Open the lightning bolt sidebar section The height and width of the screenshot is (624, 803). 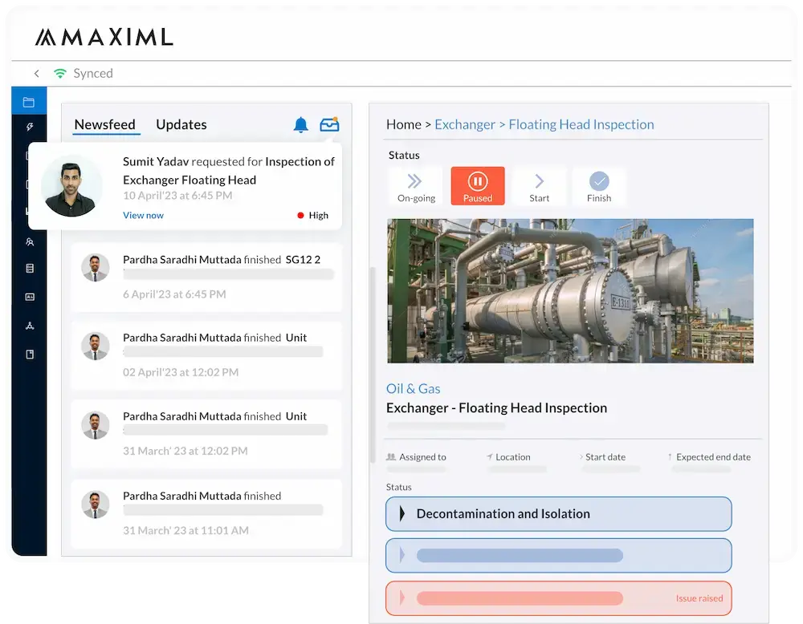29,127
